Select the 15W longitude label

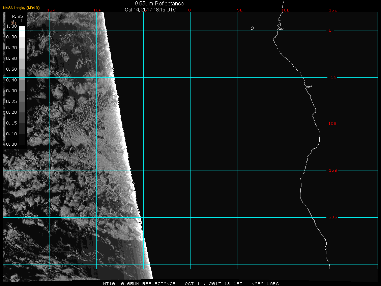point(51,10)
